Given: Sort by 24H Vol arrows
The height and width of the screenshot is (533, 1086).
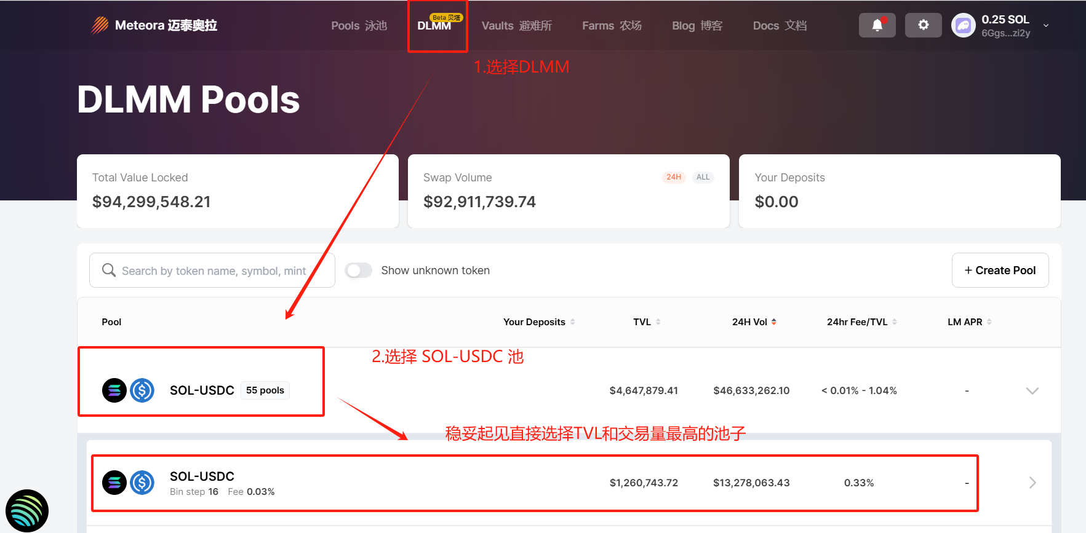Looking at the screenshot, I should click(x=774, y=322).
